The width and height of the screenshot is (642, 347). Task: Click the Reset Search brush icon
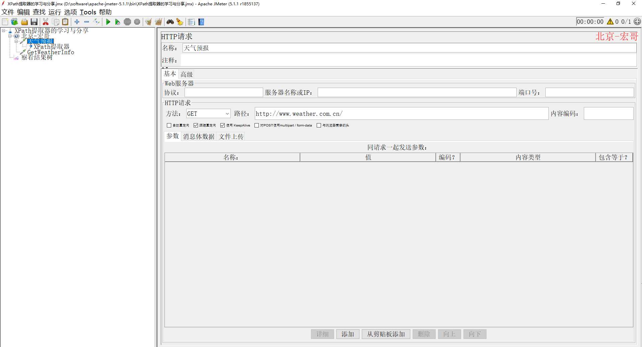[180, 22]
